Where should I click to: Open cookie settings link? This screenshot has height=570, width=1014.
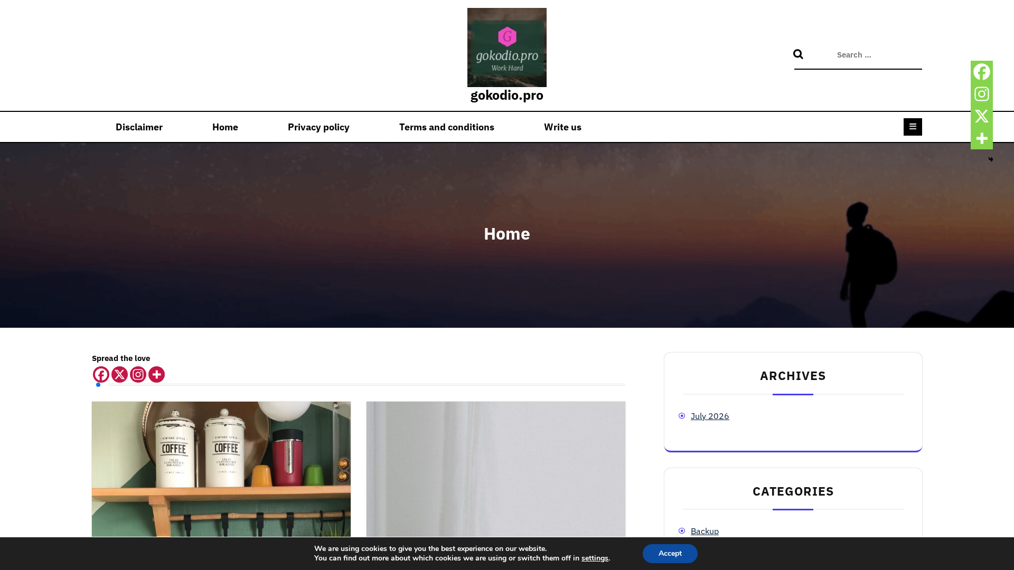click(595, 558)
